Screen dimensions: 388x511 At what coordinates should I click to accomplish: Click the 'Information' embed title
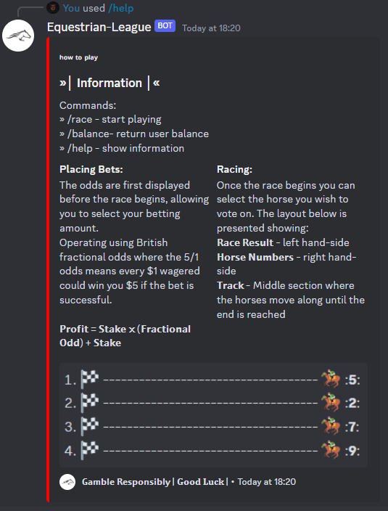point(110,83)
